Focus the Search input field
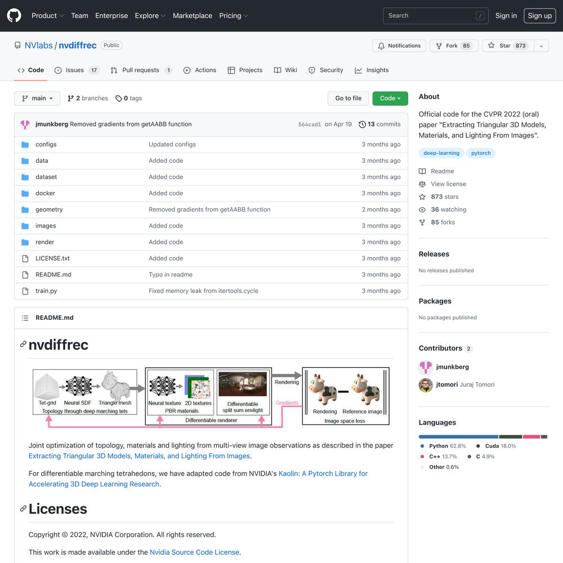Screen dimensions: 563x563 436,16
